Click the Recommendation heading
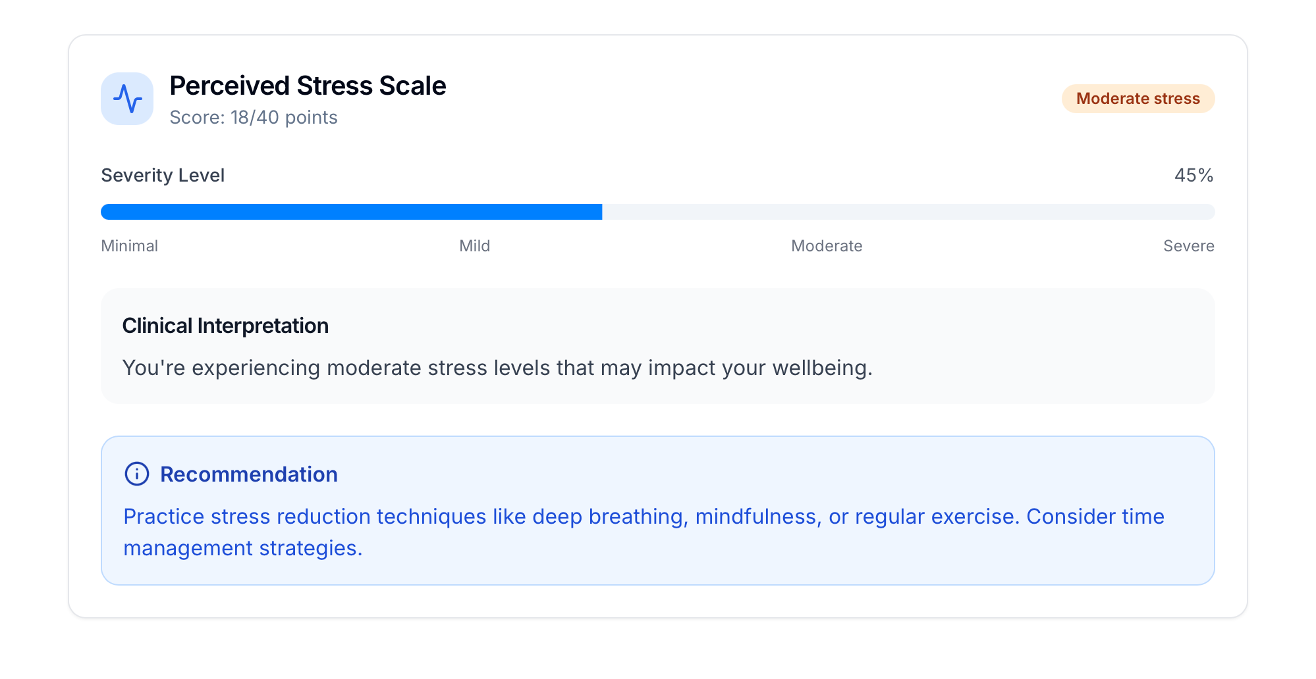The width and height of the screenshot is (1316, 679). pos(248,474)
